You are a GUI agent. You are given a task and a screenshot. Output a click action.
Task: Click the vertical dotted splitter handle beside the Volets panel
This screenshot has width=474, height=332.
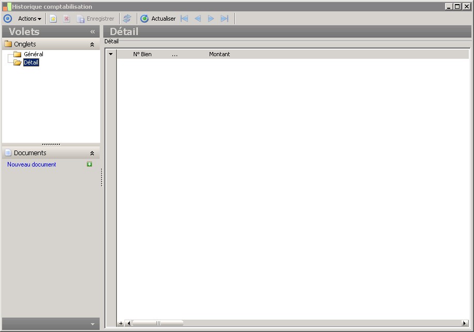pos(102,177)
